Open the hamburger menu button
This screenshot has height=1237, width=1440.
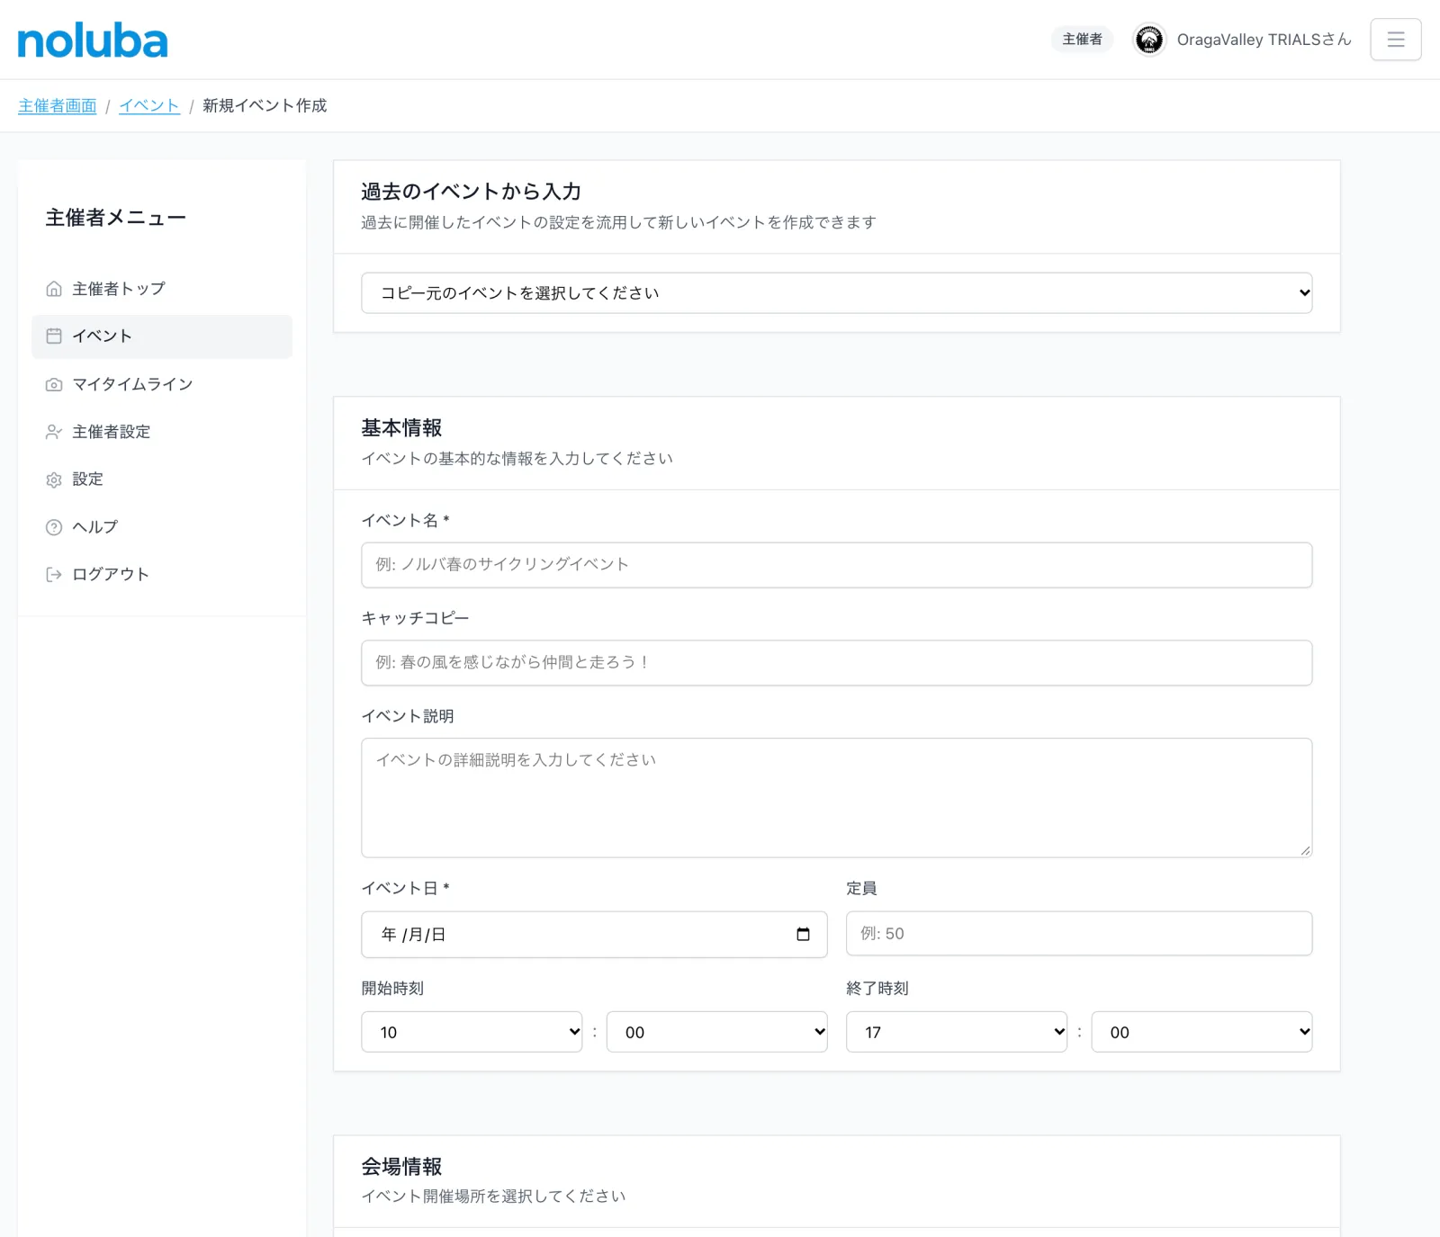point(1396,40)
